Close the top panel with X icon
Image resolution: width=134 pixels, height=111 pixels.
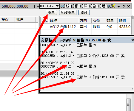[x=129, y=7]
